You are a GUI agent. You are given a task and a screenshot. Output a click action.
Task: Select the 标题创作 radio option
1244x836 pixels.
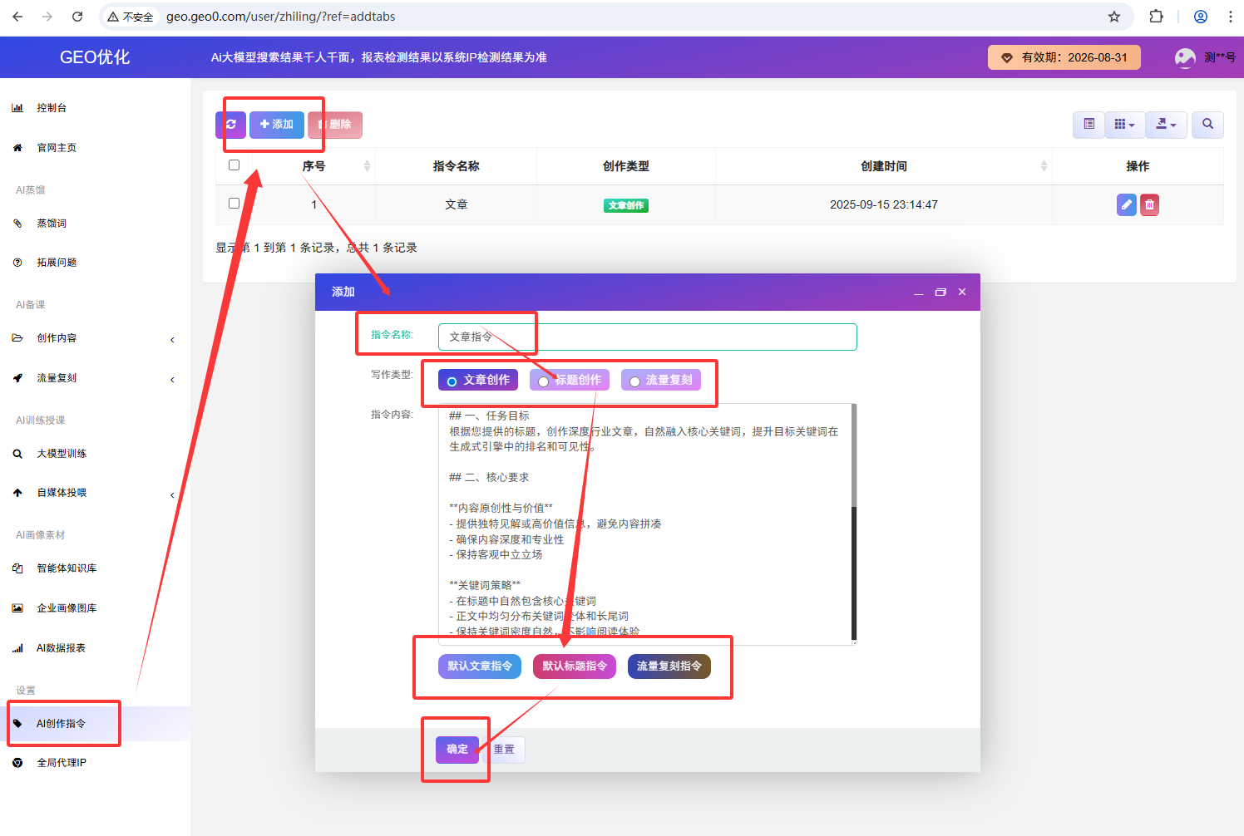pyautogui.click(x=544, y=381)
